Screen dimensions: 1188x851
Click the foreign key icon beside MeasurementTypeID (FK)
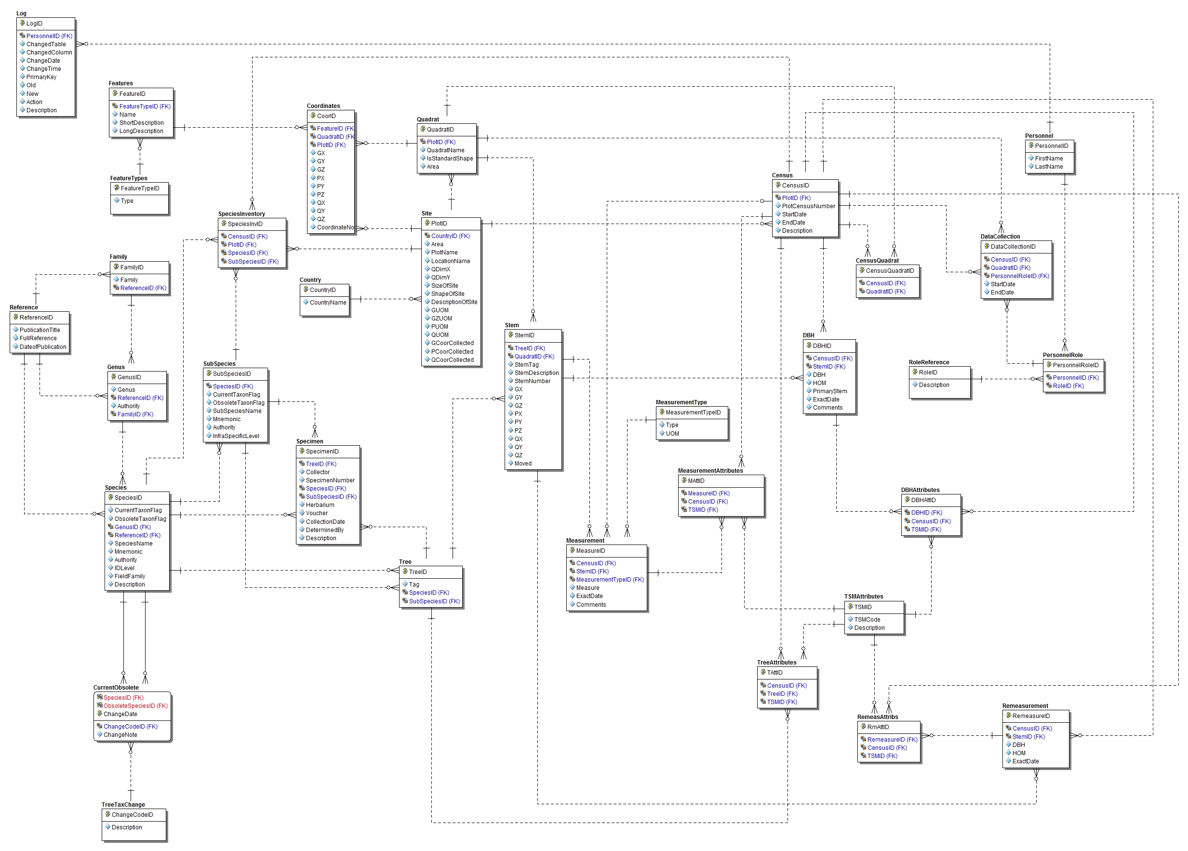click(572, 579)
